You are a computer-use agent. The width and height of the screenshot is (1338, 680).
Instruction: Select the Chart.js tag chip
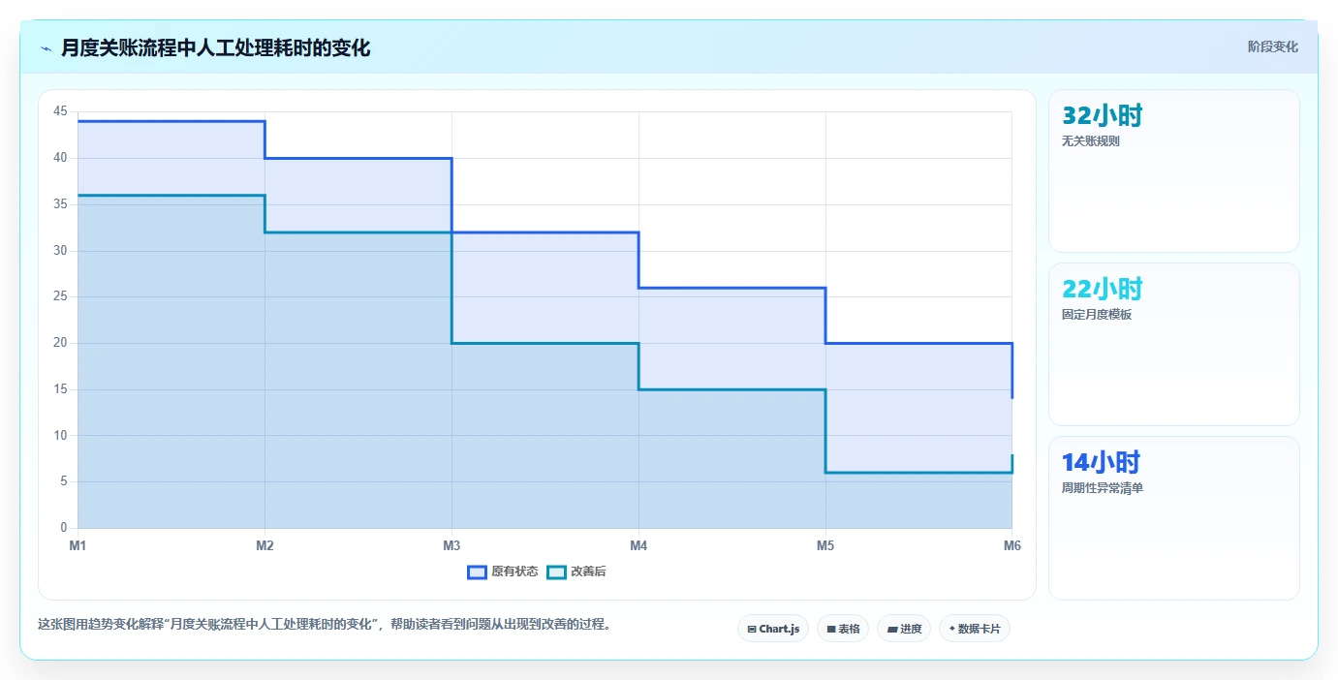coord(773,629)
